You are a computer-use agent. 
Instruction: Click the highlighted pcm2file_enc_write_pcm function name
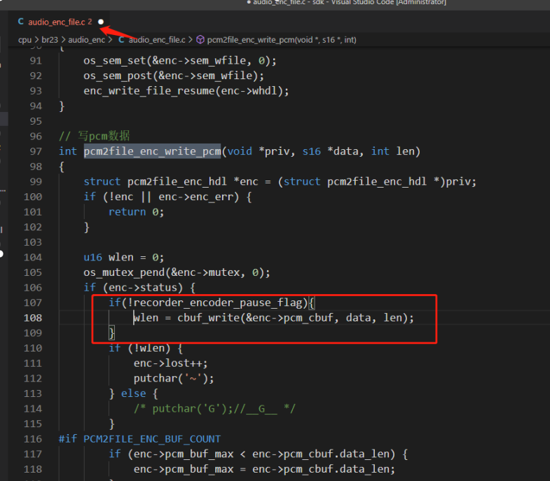click(152, 151)
